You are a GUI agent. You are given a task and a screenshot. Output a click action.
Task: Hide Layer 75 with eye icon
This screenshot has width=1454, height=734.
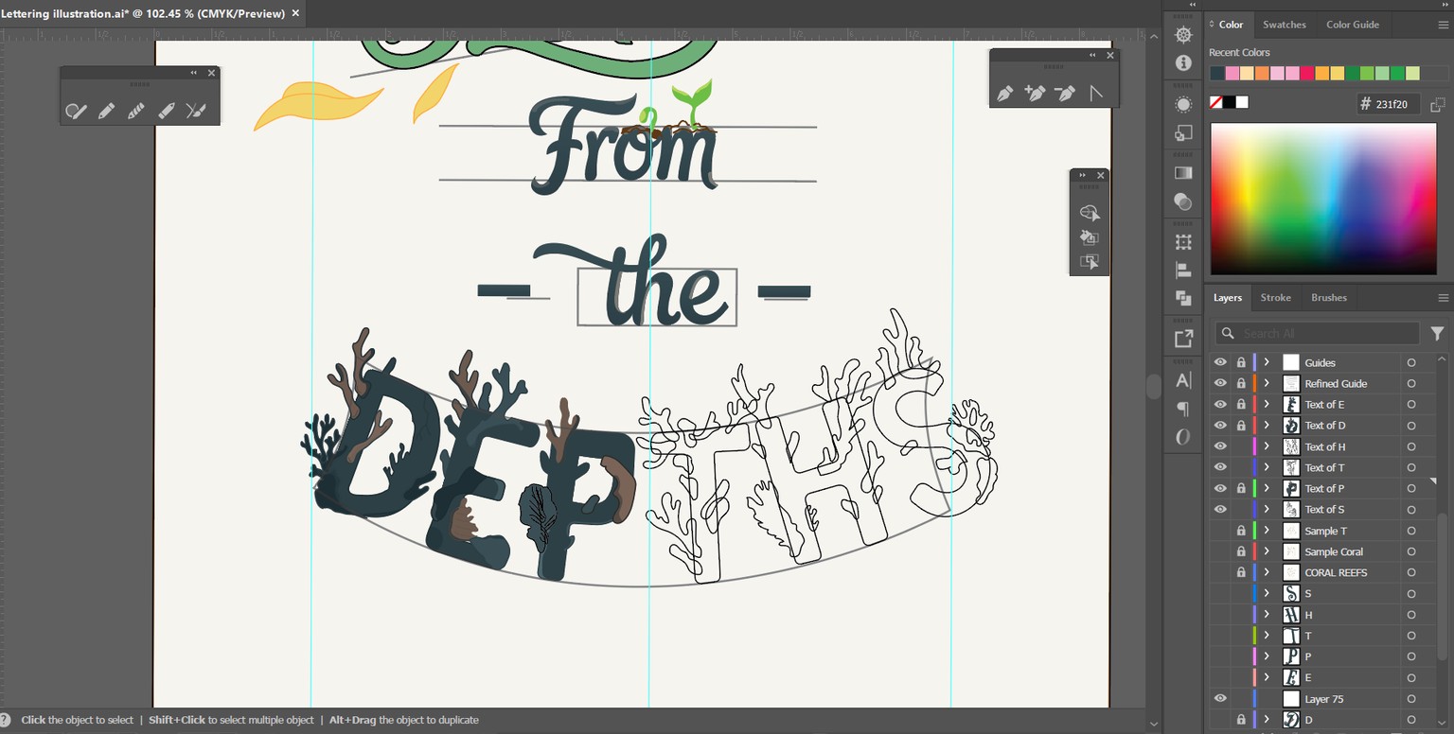click(1220, 699)
